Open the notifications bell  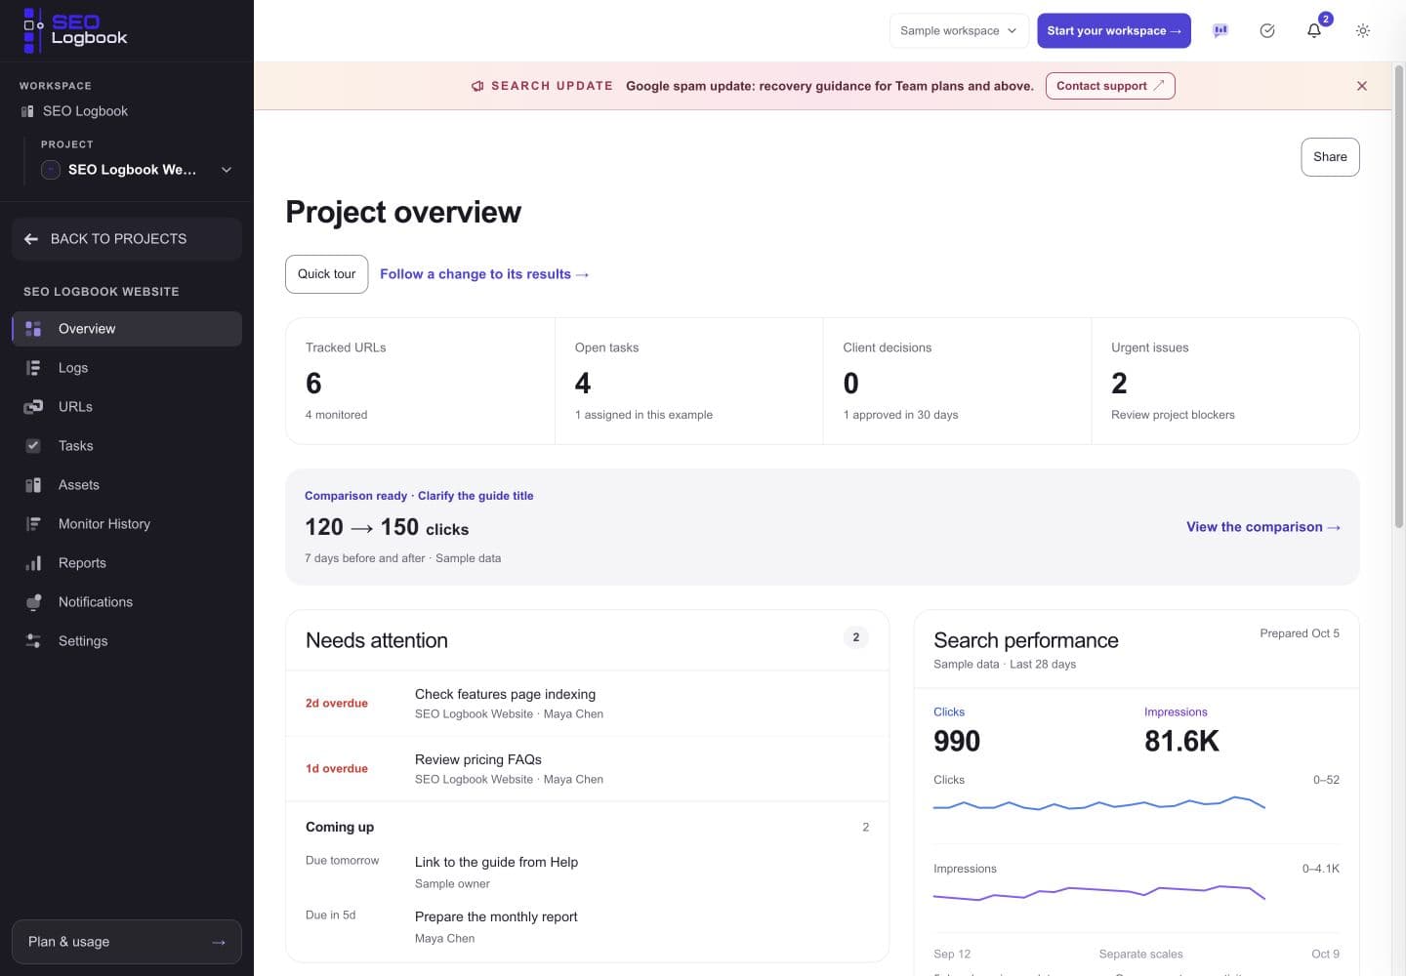1314,30
